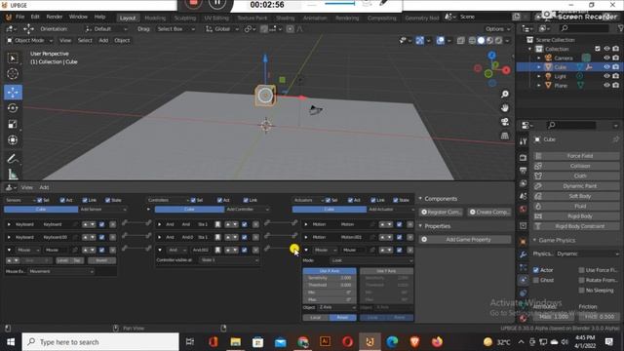Toggle Controllers Link checkbox

(245, 200)
